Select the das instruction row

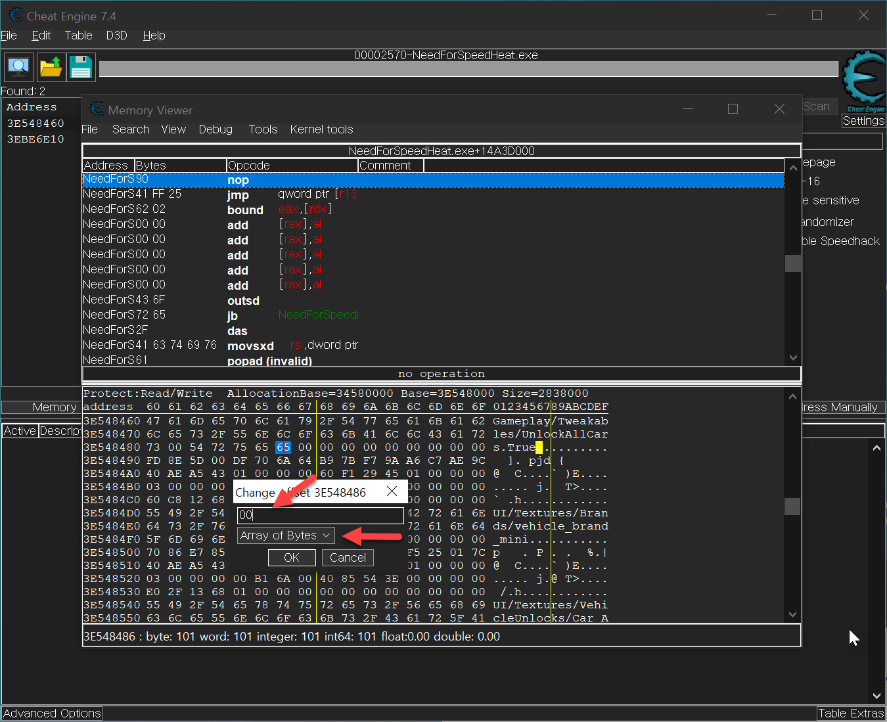433,330
